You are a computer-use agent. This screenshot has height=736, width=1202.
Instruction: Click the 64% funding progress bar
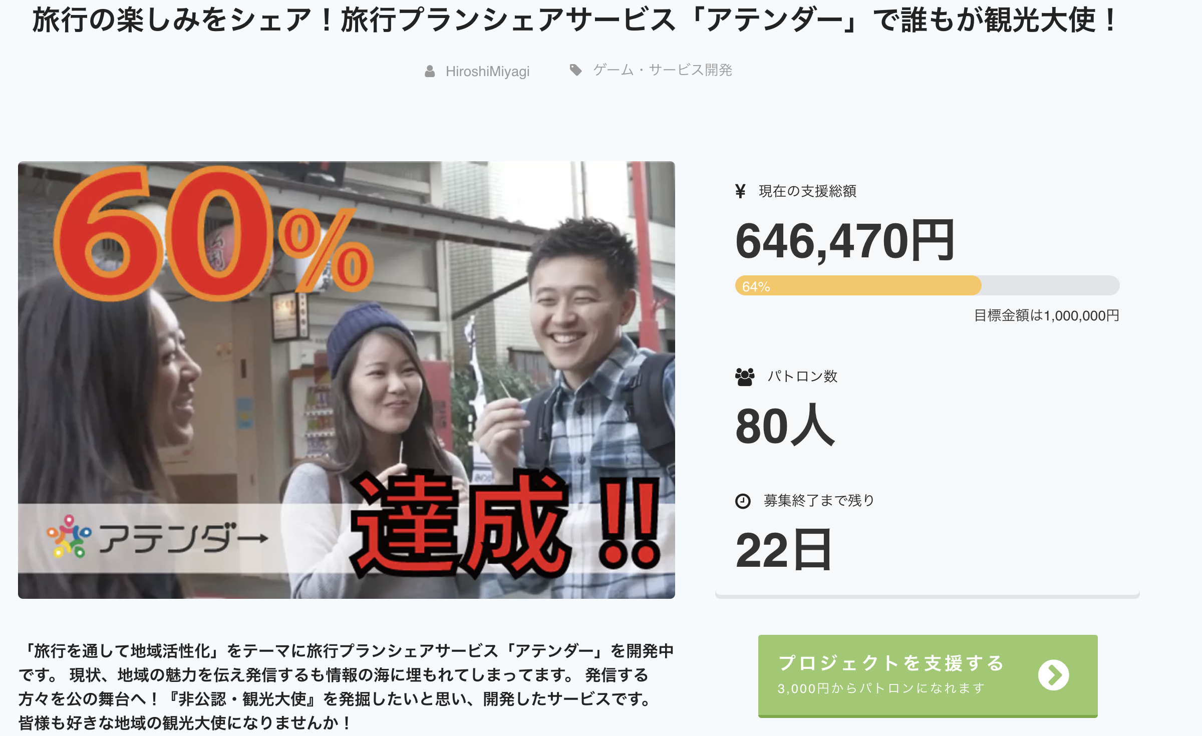coord(927,286)
